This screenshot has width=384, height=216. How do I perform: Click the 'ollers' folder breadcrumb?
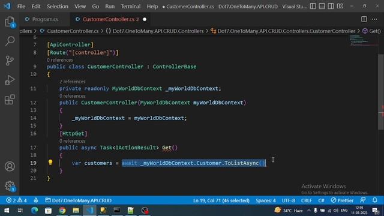tap(26, 31)
